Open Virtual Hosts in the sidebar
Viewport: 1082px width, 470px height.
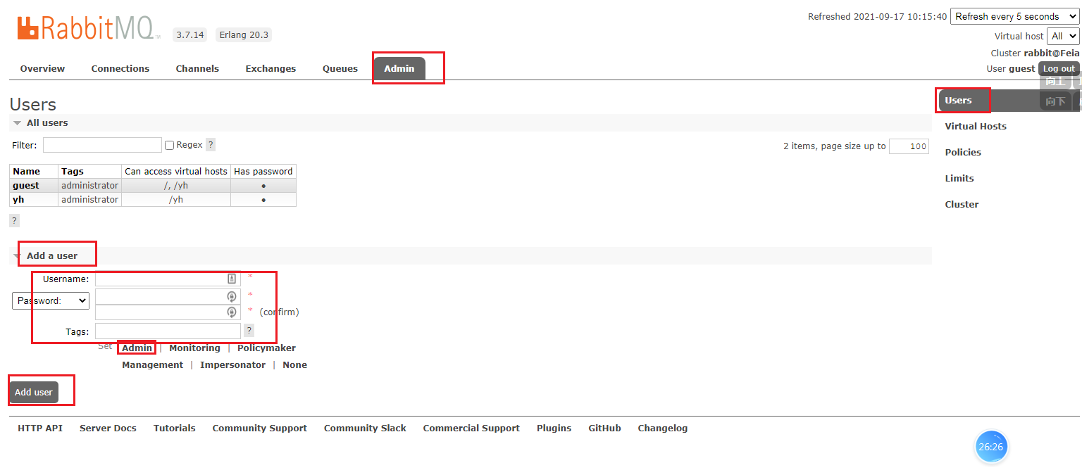point(976,126)
